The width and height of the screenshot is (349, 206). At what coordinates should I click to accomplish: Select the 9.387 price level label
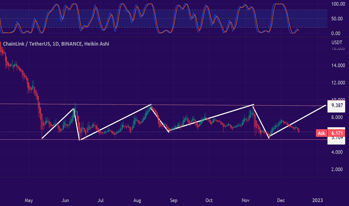[x=336, y=105]
